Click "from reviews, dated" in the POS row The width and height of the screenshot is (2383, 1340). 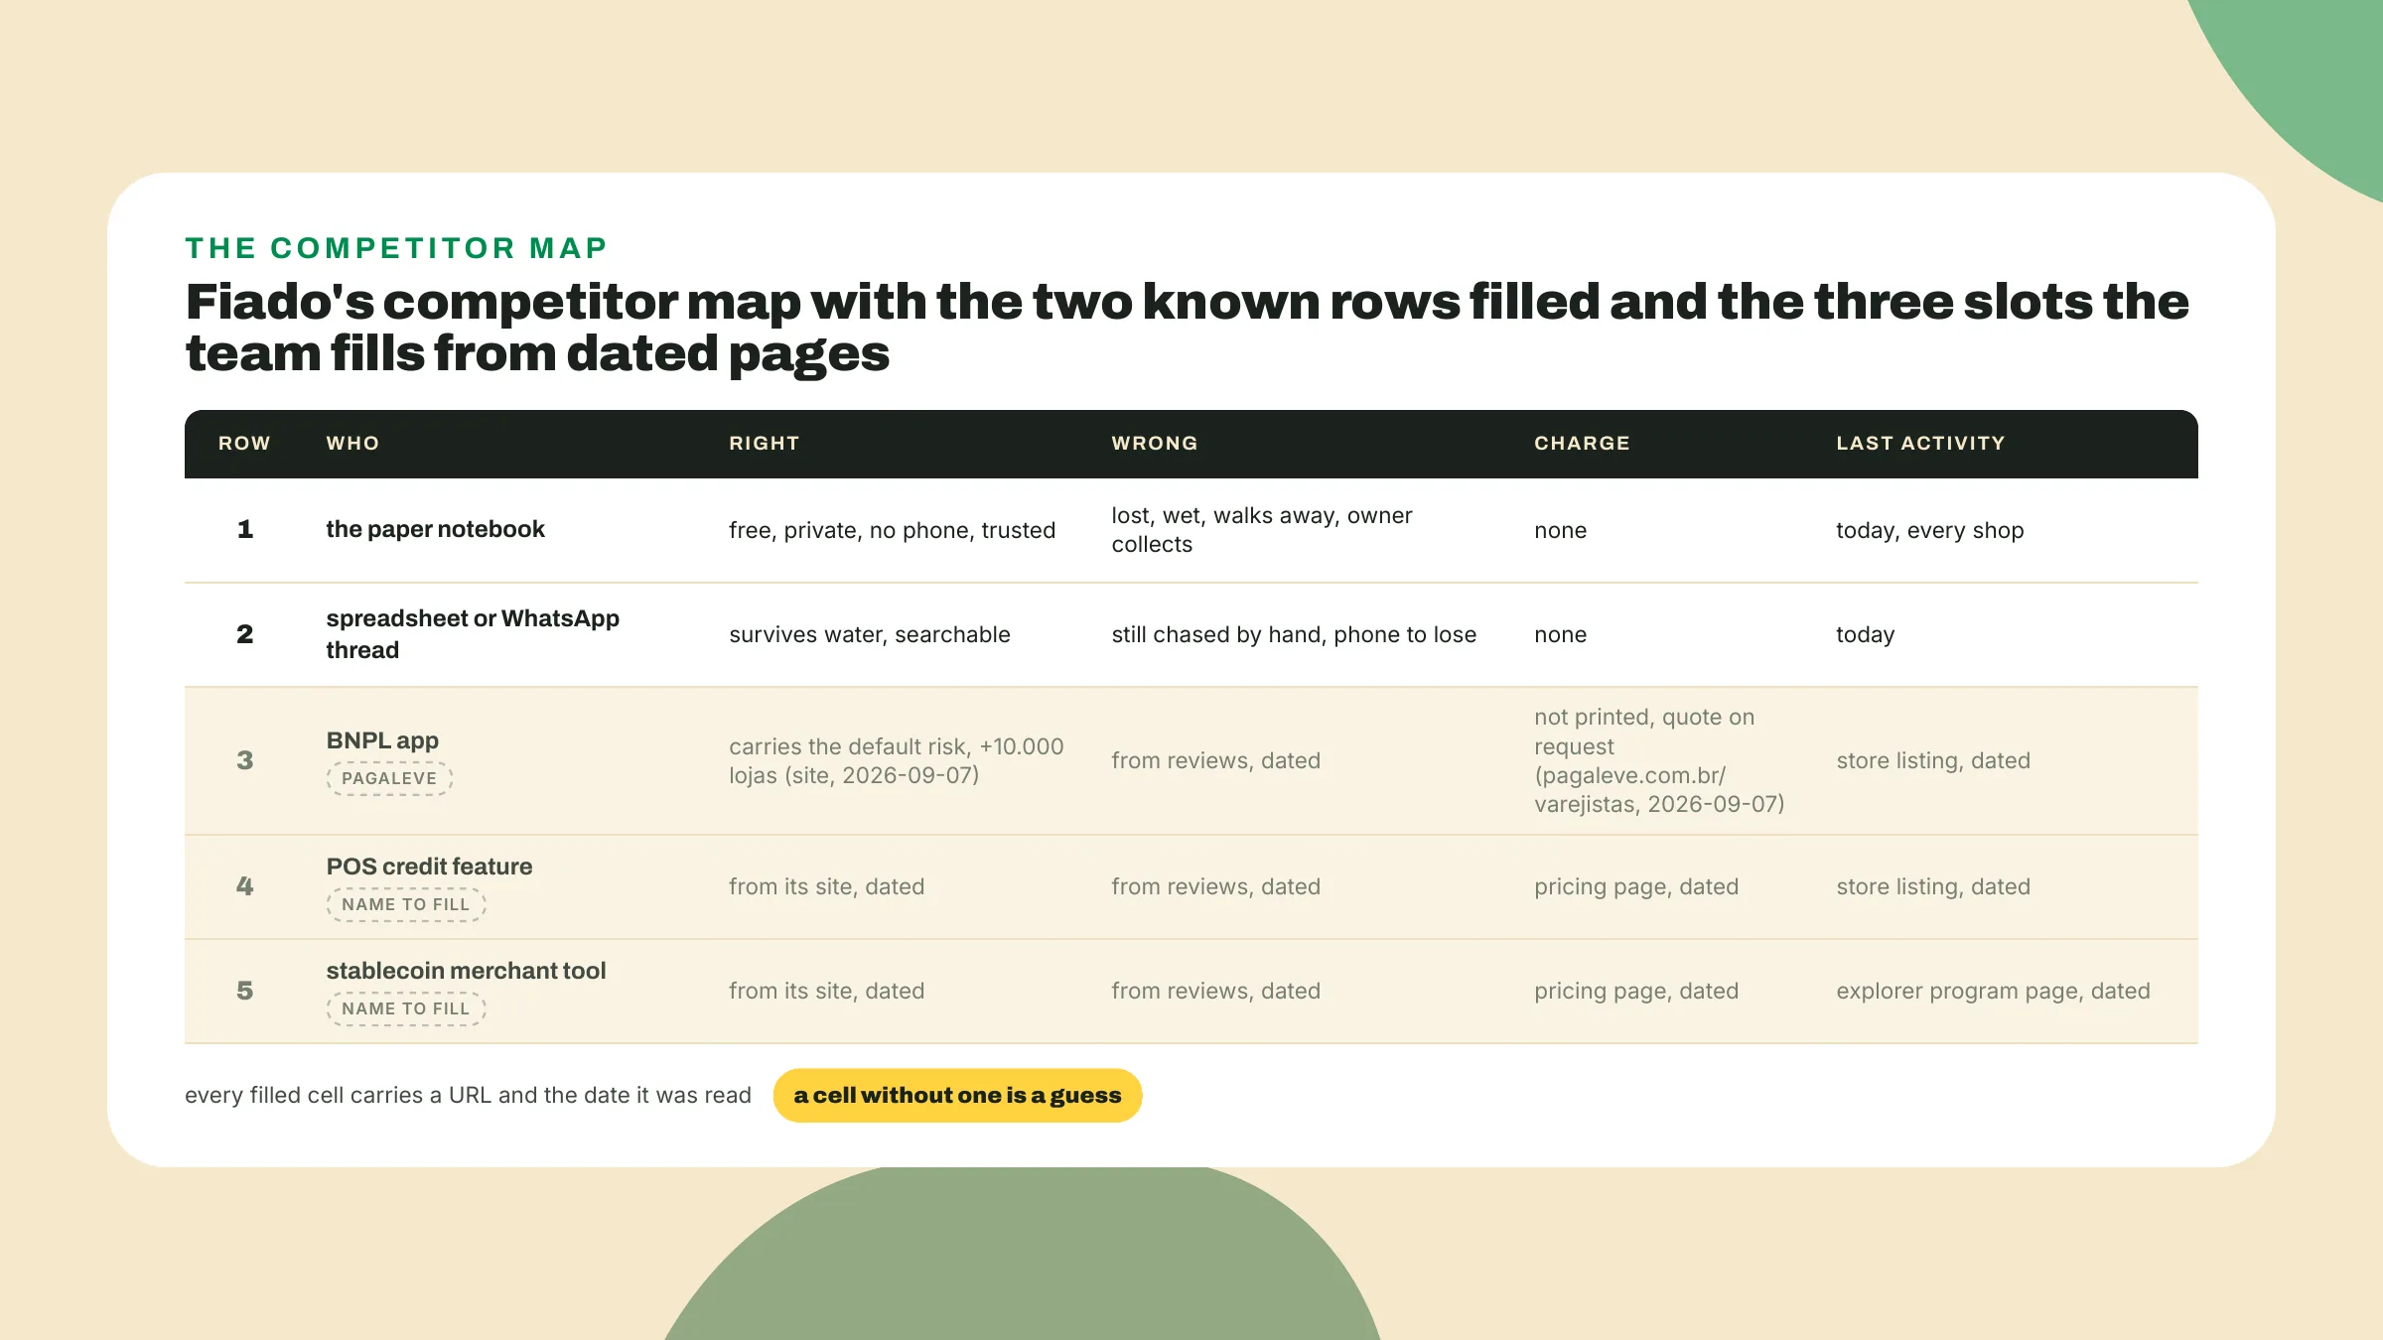click(1215, 886)
